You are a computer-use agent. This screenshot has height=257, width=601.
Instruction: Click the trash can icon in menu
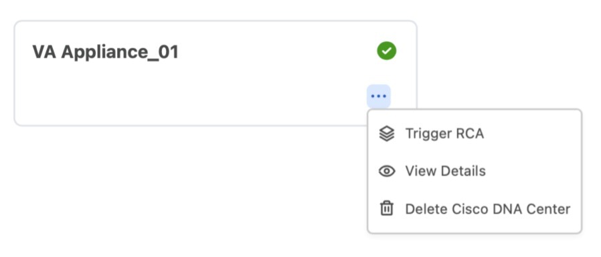coord(387,209)
